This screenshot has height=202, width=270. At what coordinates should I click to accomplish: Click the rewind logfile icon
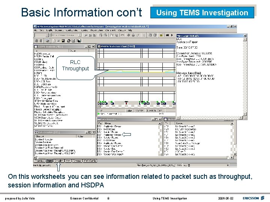pyautogui.click(x=167, y=35)
